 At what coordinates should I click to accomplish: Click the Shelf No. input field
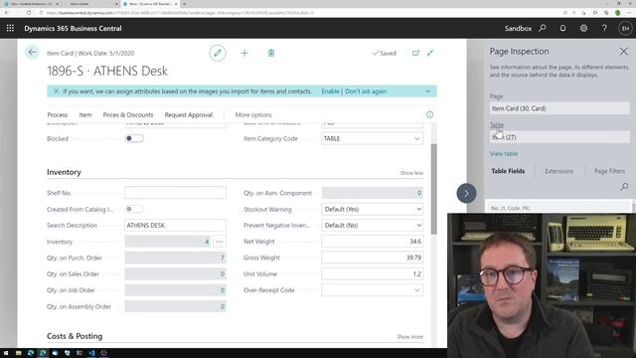pos(175,193)
